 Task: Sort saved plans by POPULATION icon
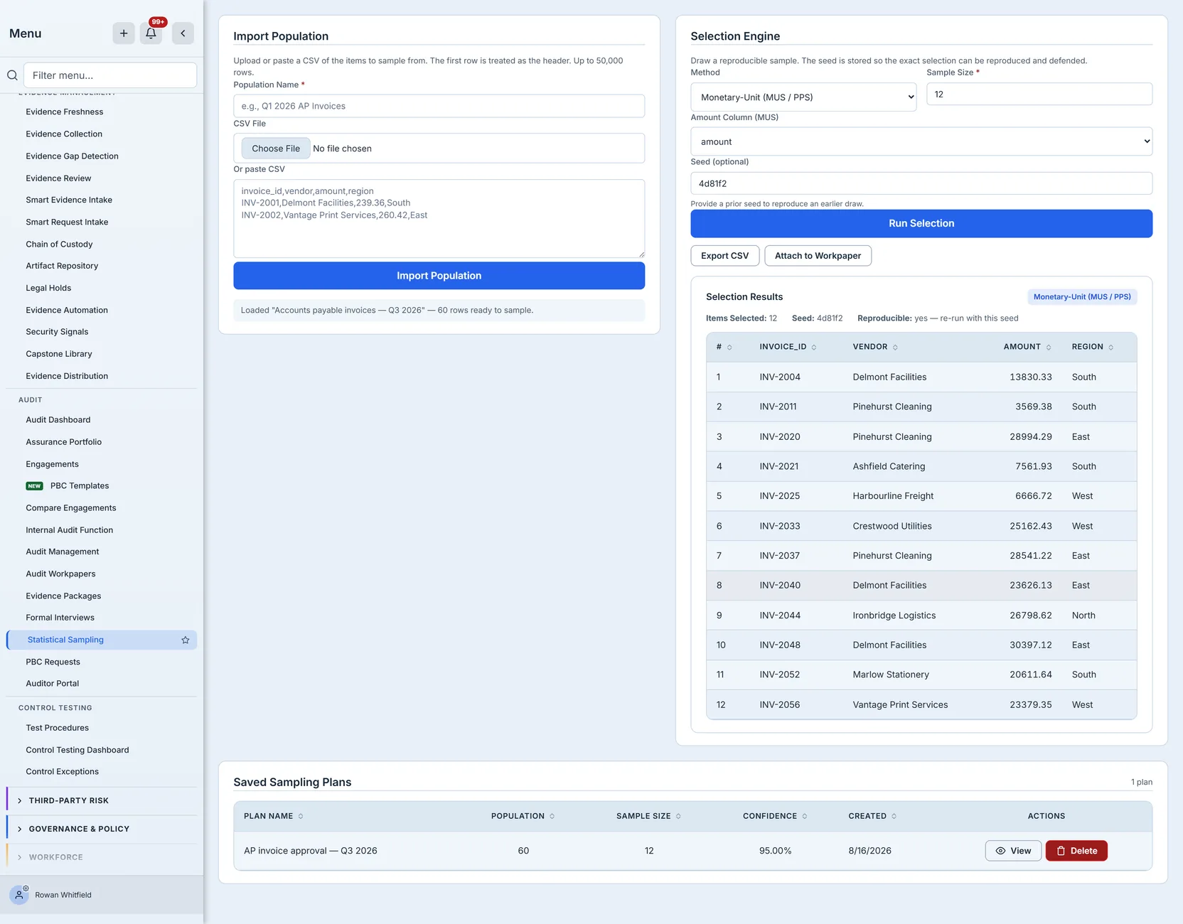[552, 816]
